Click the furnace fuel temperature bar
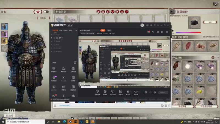 coord(188,32)
